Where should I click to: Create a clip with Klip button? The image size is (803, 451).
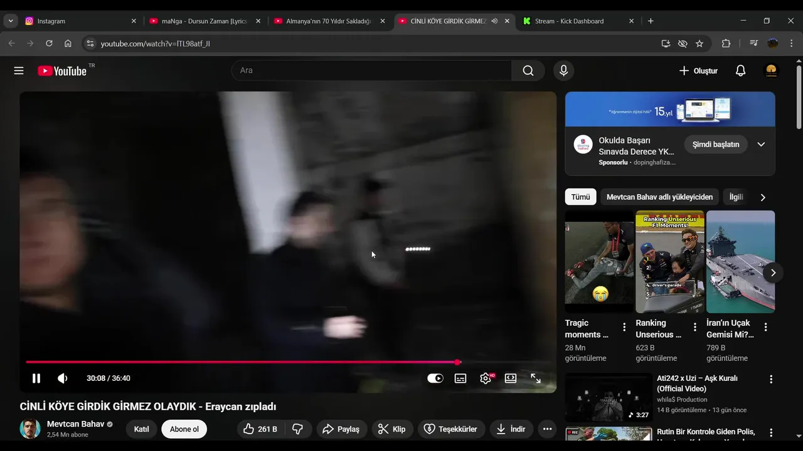pos(392,429)
